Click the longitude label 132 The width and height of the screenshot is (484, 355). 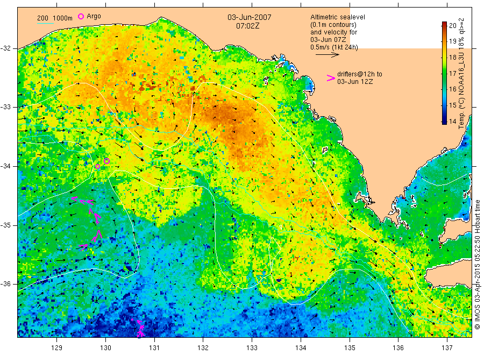click(x=203, y=348)
